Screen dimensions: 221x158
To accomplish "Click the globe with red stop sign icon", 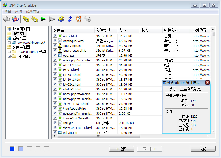I will (x=15, y=19).
